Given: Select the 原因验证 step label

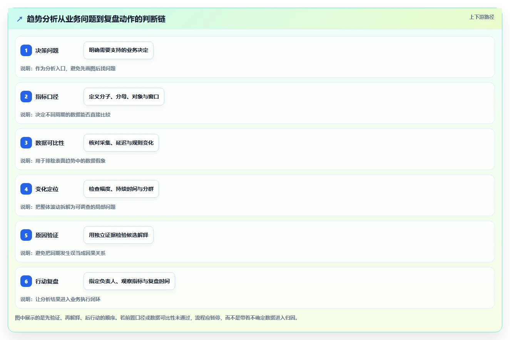Looking at the screenshot, I should tap(47, 235).
